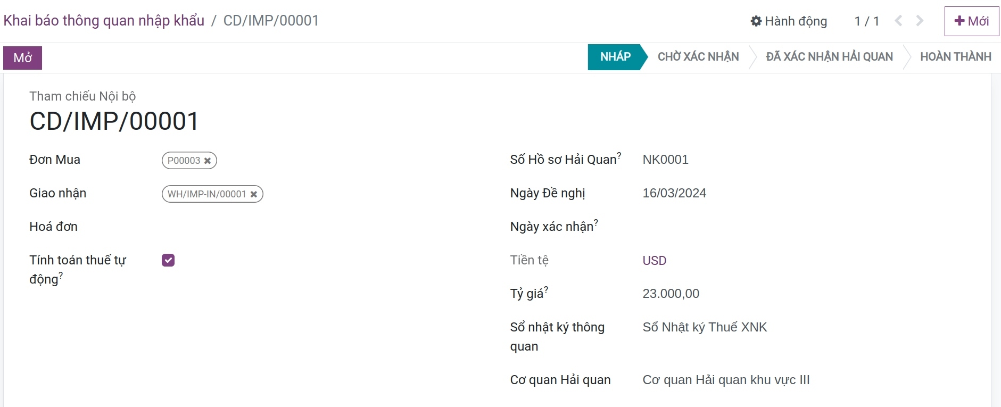The width and height of the screenshot is (1001, 407).
Task: Create a new record with Mới
Action: [x=972, y=21]
